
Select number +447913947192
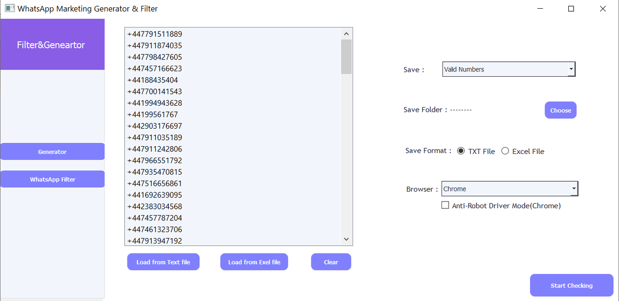click(x=155, y=241)
